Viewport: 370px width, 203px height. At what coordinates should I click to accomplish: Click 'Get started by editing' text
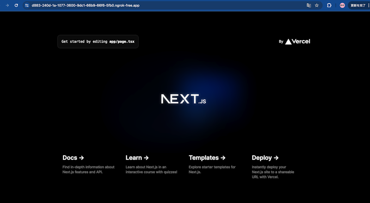click(84, 42)
